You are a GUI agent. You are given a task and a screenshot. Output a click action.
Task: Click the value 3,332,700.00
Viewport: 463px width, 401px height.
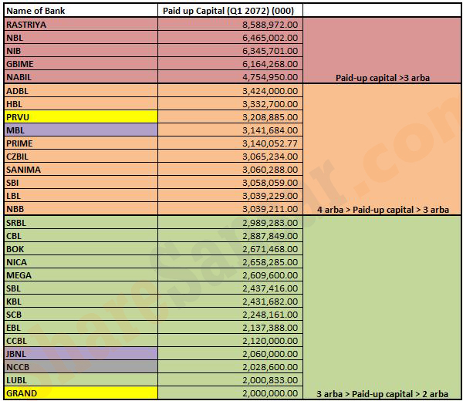click(270, 104)
